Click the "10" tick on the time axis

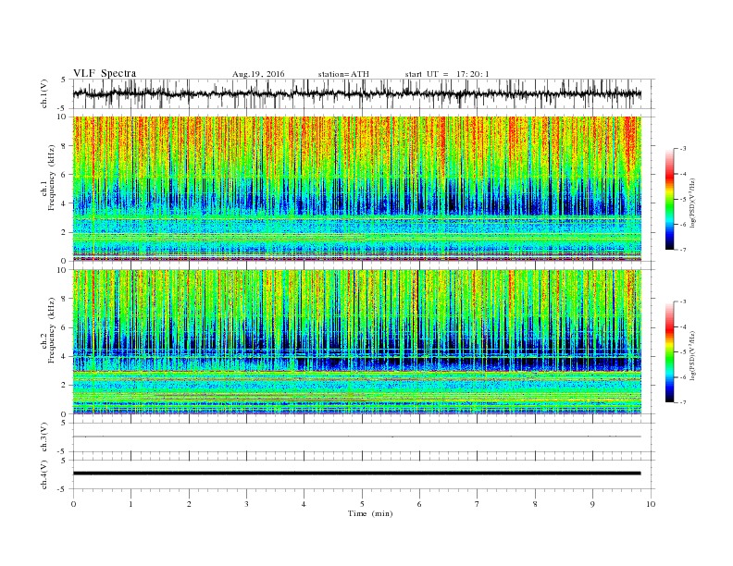click(651, 504)
